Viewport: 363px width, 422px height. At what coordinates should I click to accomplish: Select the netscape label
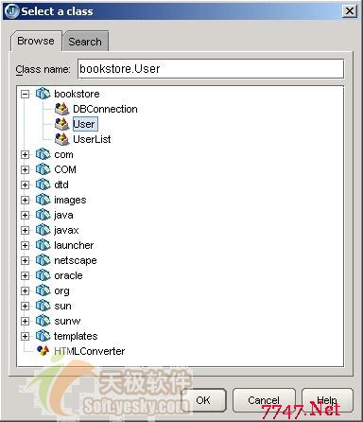(x=76, y=260)
